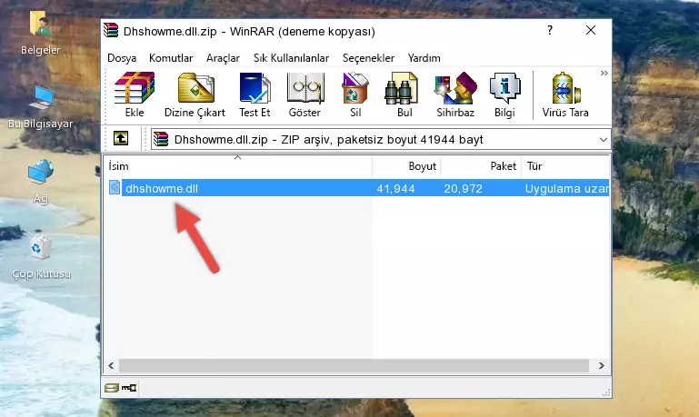
Task: Start Virüs Tara virus scan
Action: [x=565, y=94]
